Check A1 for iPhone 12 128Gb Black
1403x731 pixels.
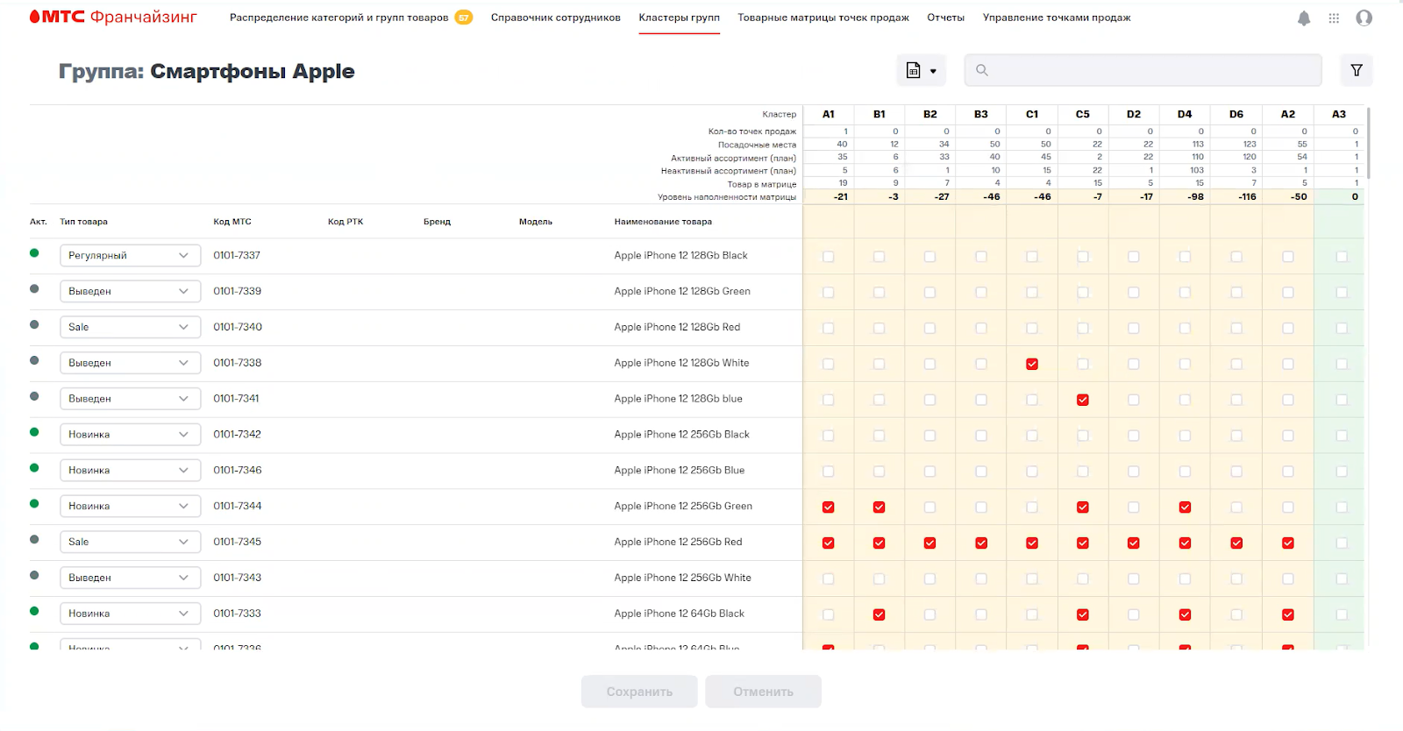pos(829,257)
